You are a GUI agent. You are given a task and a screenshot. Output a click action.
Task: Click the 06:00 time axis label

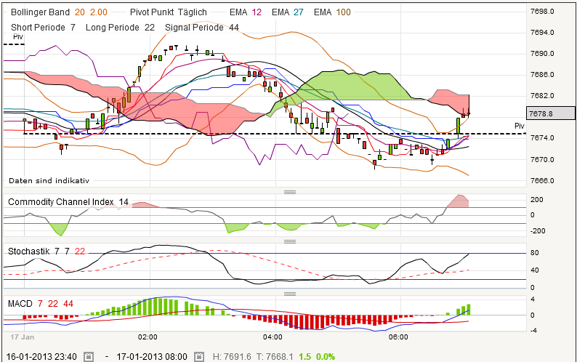(398, 337)
